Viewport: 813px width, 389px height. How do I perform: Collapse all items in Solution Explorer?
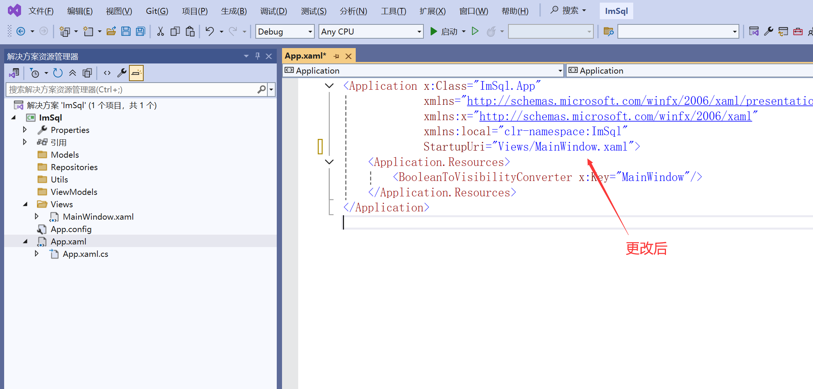point(72,72)
